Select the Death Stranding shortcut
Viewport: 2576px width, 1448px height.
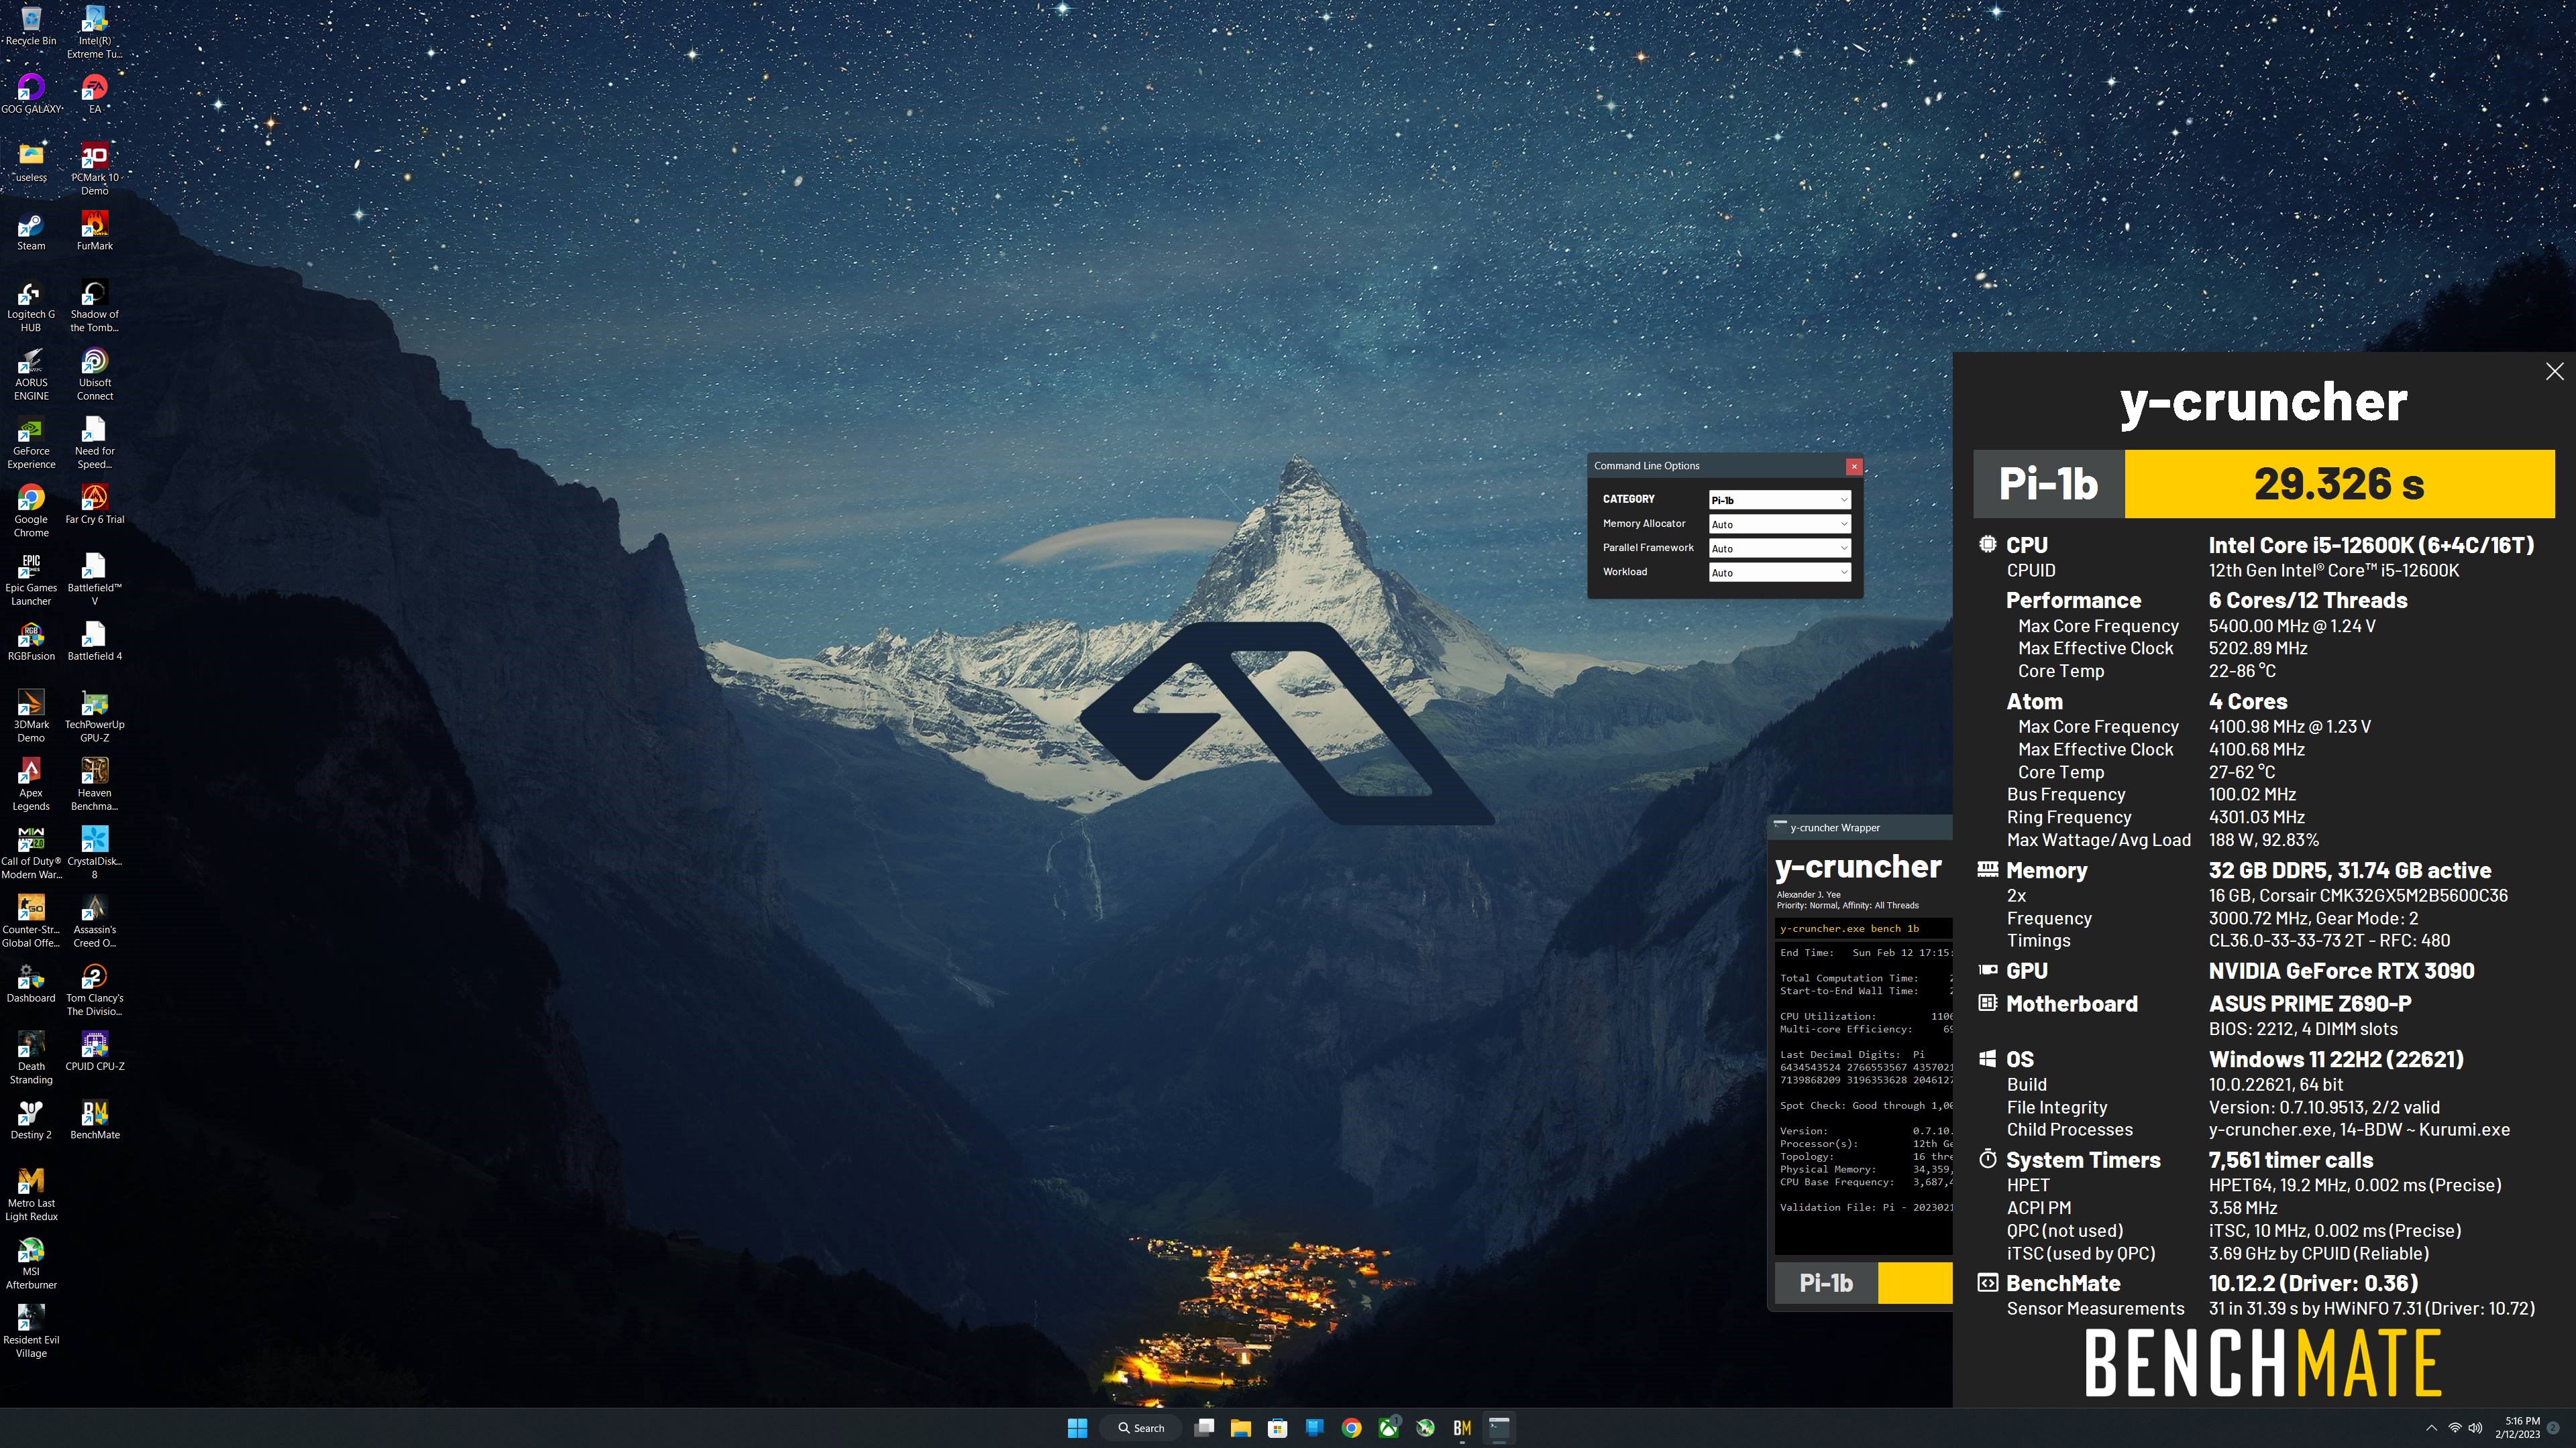pyautogui.click(x=31, y=1059)
